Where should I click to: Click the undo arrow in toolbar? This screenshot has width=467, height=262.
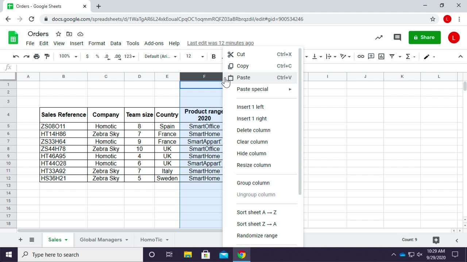pyautogui.click(x=16, y=56)
